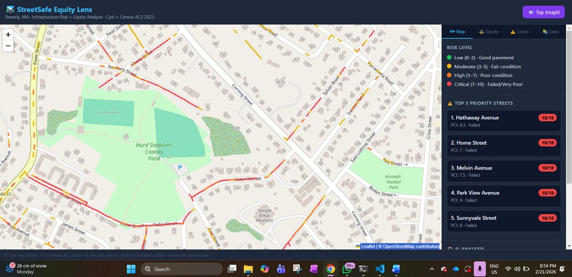Click the parking P marker on map

(x=180, y=167)
